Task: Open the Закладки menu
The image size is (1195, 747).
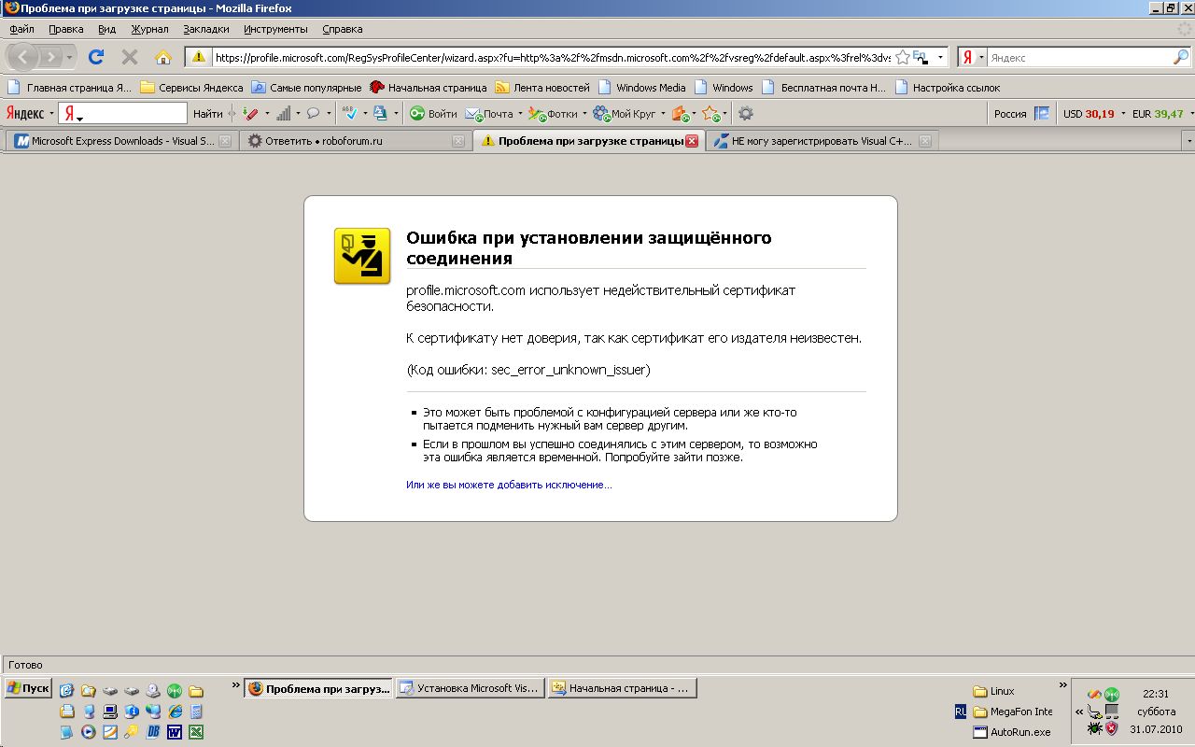Action: pyautogui.click(x=205, y=29)
